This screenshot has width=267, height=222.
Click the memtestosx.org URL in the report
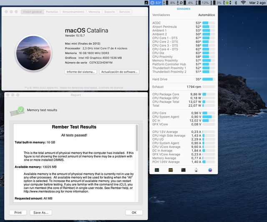pyautogui.click(x=42, y=192)
